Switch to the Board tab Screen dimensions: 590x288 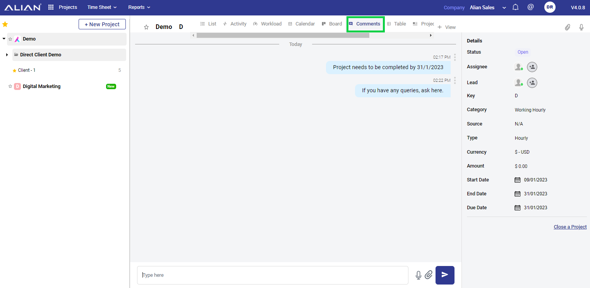pos(332,24)
